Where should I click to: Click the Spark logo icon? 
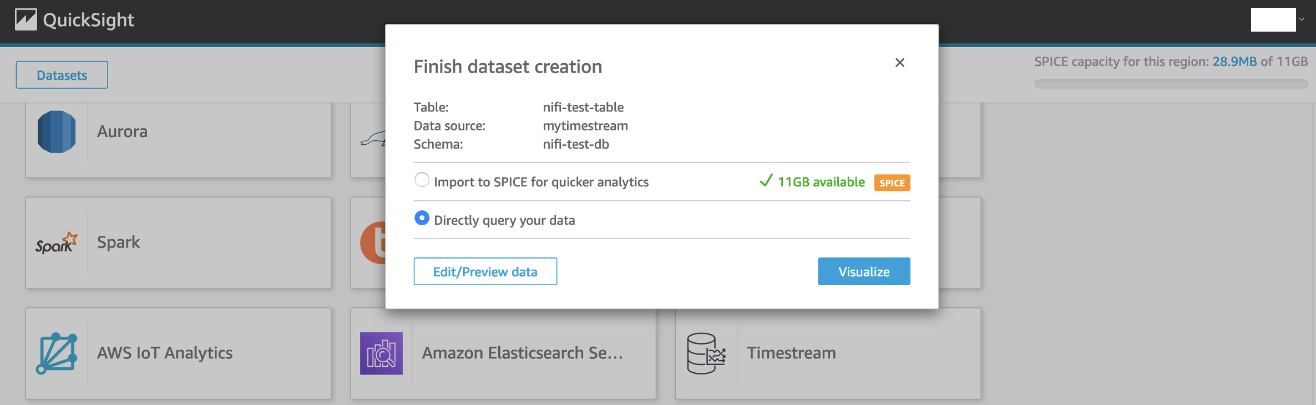(57, 243)
